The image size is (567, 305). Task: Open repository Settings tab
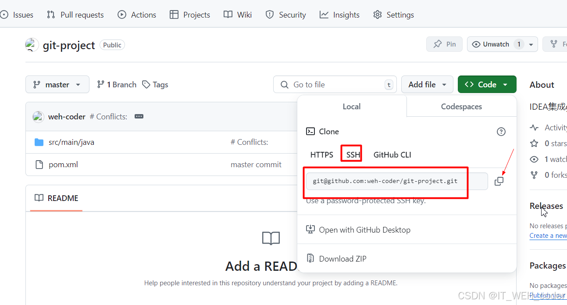(393, 14)
